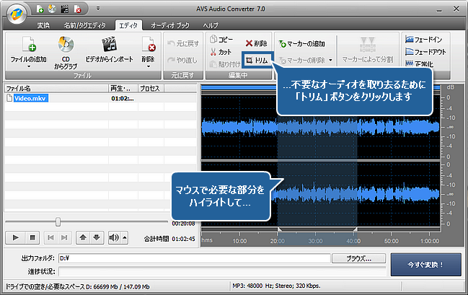The width and height of the screenshot is (468, 295).
Task: Click the Stop button
Action: point(32,238)
